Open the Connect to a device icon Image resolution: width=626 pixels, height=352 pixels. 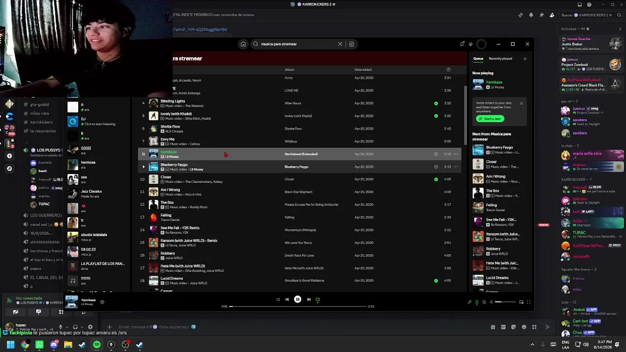(484, 302)
